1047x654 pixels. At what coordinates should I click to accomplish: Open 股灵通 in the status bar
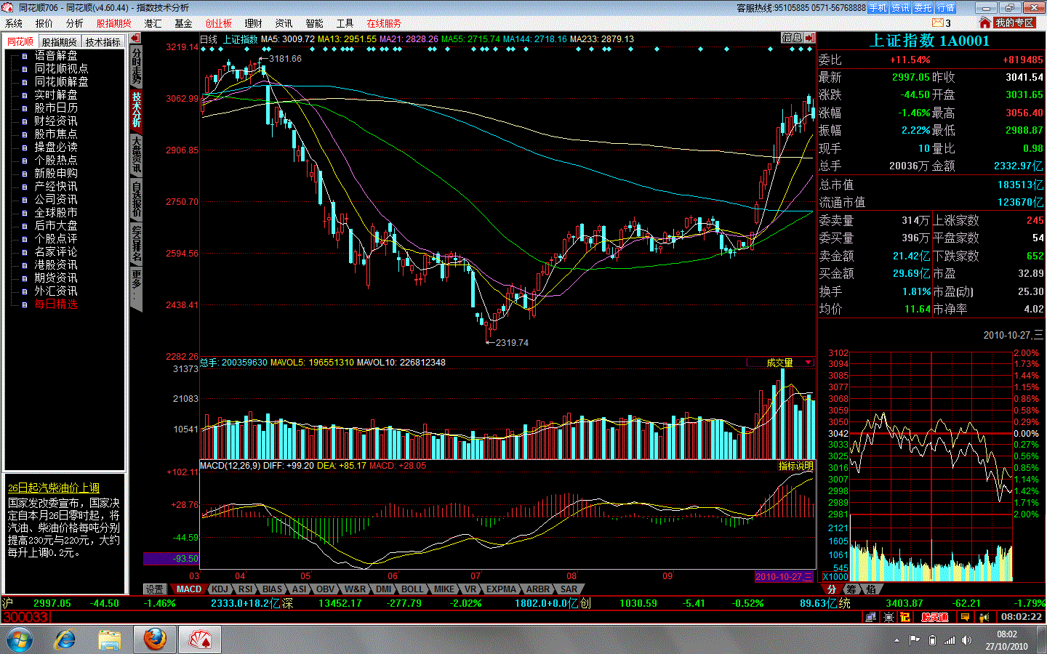(935, 617)
